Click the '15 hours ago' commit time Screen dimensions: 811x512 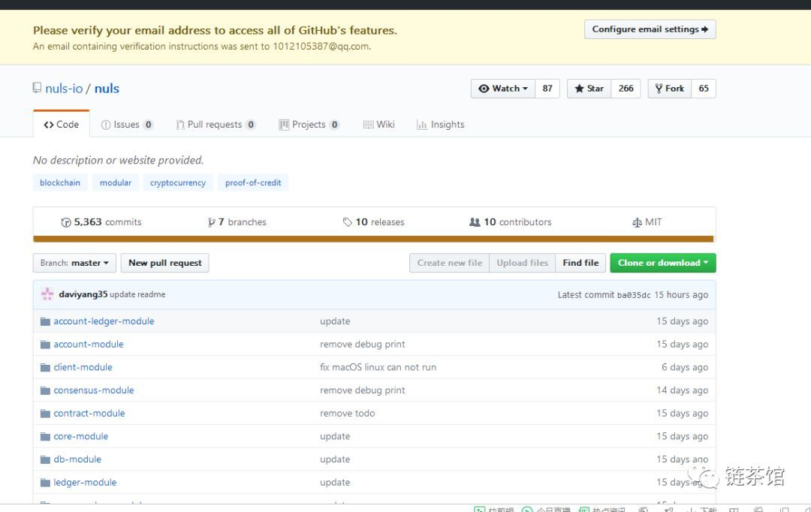click(681, 295)
